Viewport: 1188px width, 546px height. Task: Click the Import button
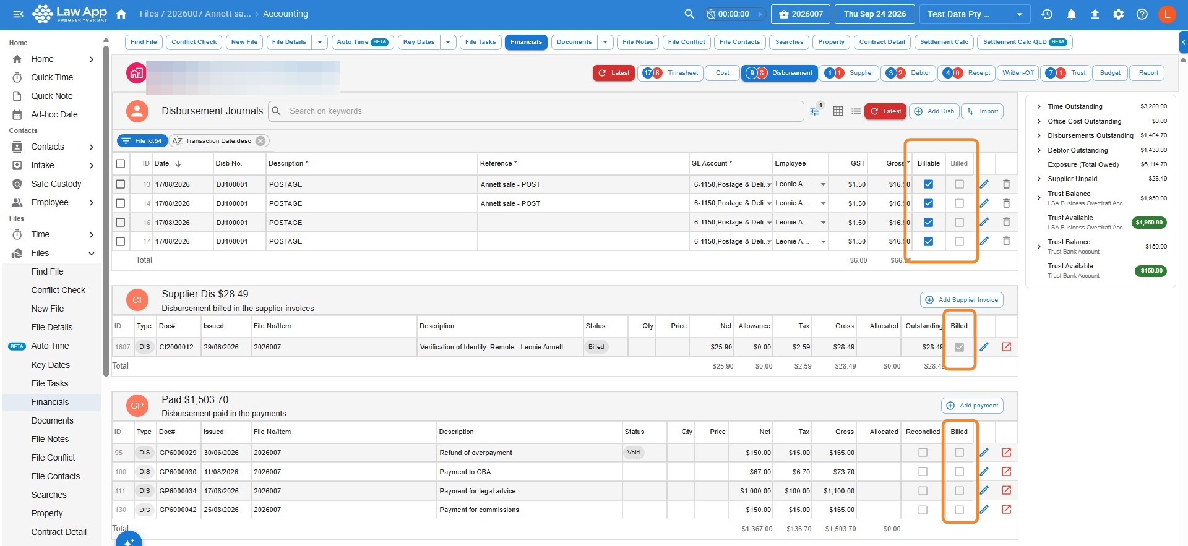pyautogui.click(x=983, y=111)
